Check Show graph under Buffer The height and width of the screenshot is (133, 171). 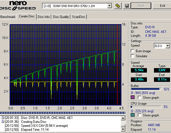click(x=139, y=98)
